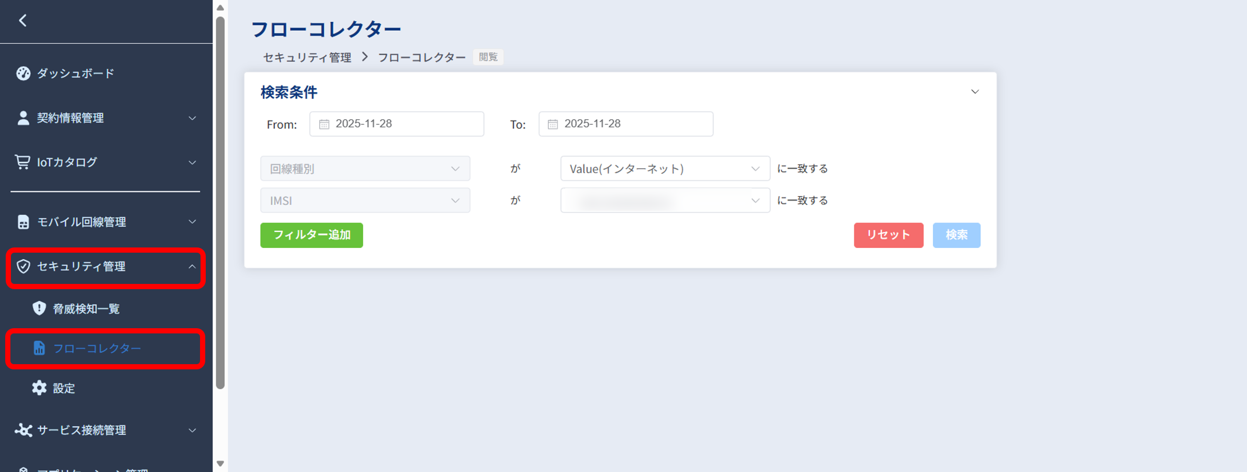Collapse the セキュリティ管理 menu section
The width and height of the screenshot is (1247, 472).
[x=193, y=267]
